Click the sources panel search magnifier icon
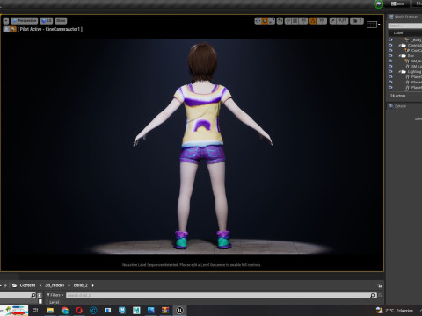The height and width of the screenshot is (316, 422). pos(33,295)
